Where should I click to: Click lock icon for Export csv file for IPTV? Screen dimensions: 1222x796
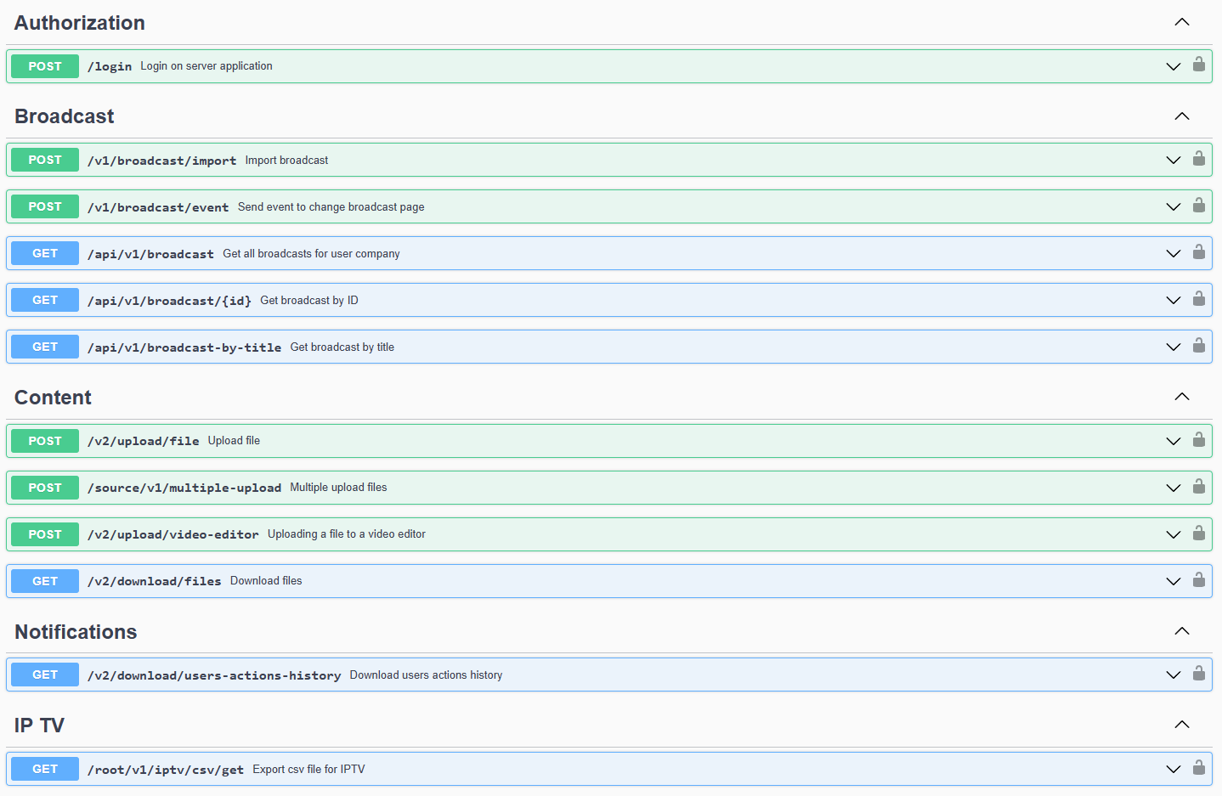pos(1198,768)
